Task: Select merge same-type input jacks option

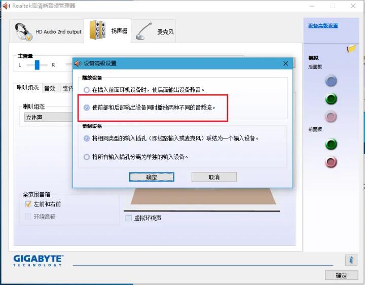Action: click(x=87, y=138)
